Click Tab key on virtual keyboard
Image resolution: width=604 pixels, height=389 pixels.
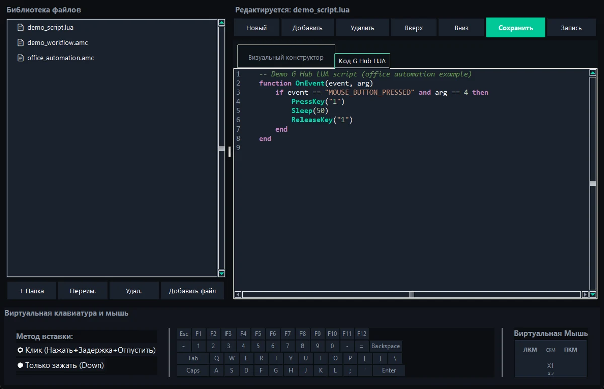pyautogui.click(x=193, y=358)
